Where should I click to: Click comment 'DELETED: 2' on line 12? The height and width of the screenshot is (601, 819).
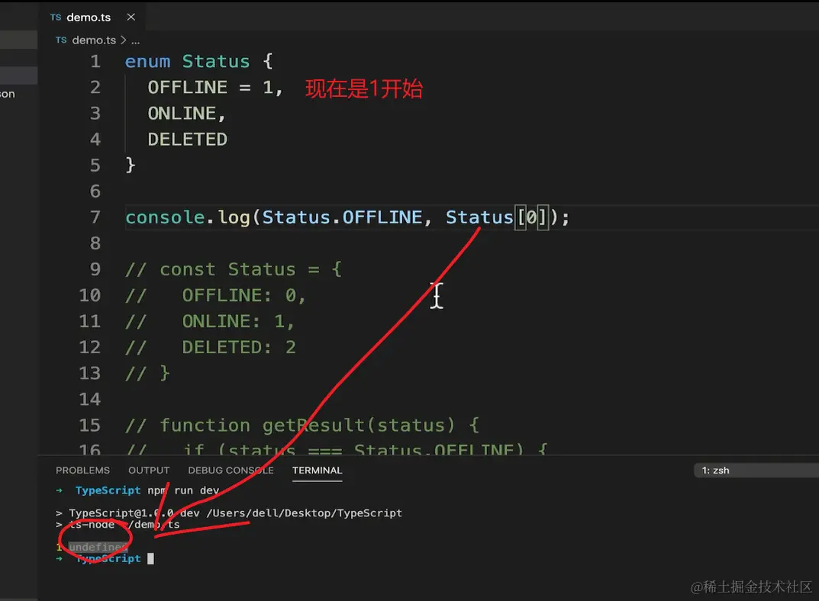(x=239, y=348)
